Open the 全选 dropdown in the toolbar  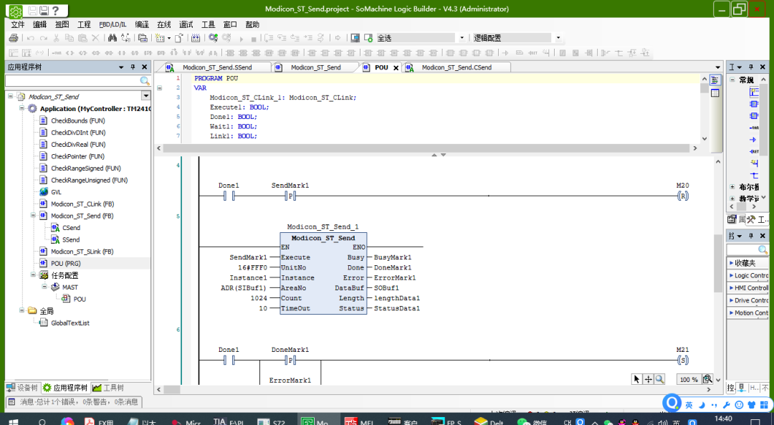click(x=462, y=38)
